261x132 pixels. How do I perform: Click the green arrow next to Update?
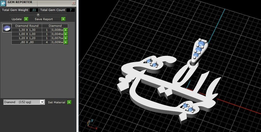[26, 19]
